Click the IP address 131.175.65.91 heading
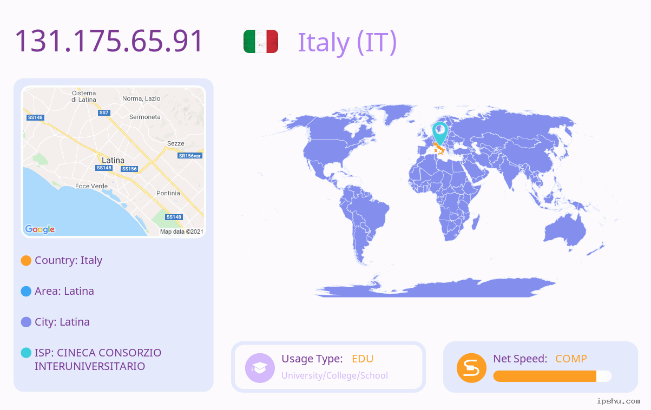651x410 pixels. pos(109,41)
